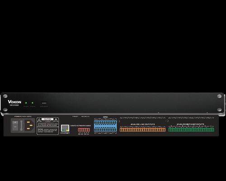Click the top-left rack mounting screw
This screenshot has height=181, width=226.
point(5,96)
